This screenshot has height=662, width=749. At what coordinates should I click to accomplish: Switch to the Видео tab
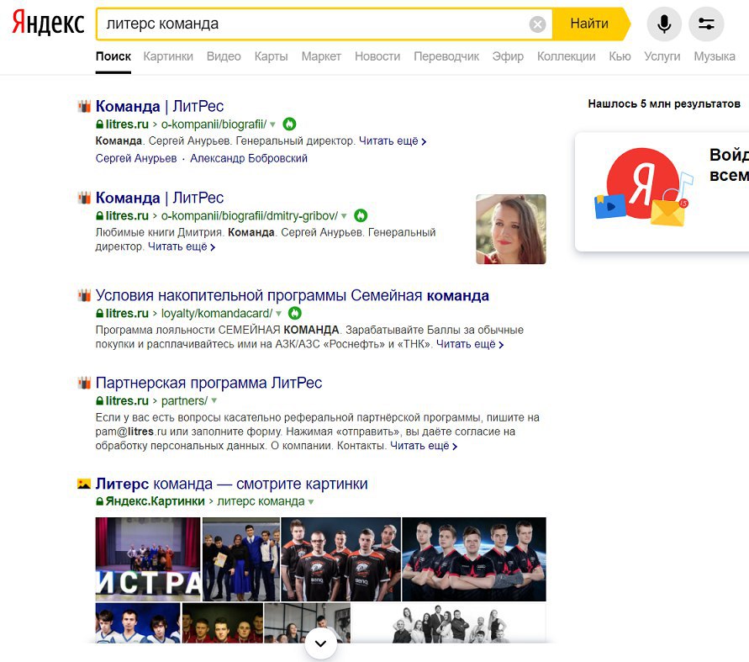(x=224, y=56)
